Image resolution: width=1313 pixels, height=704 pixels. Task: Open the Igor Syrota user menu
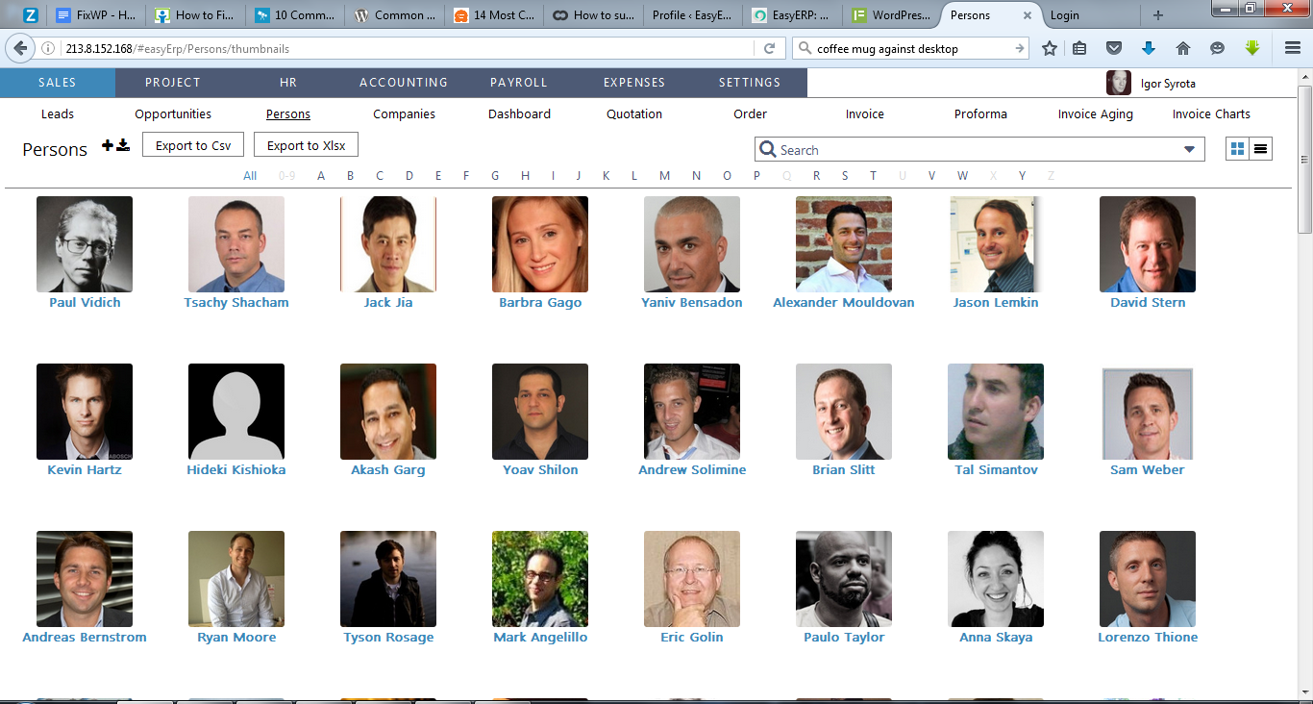pos(1168,84)
